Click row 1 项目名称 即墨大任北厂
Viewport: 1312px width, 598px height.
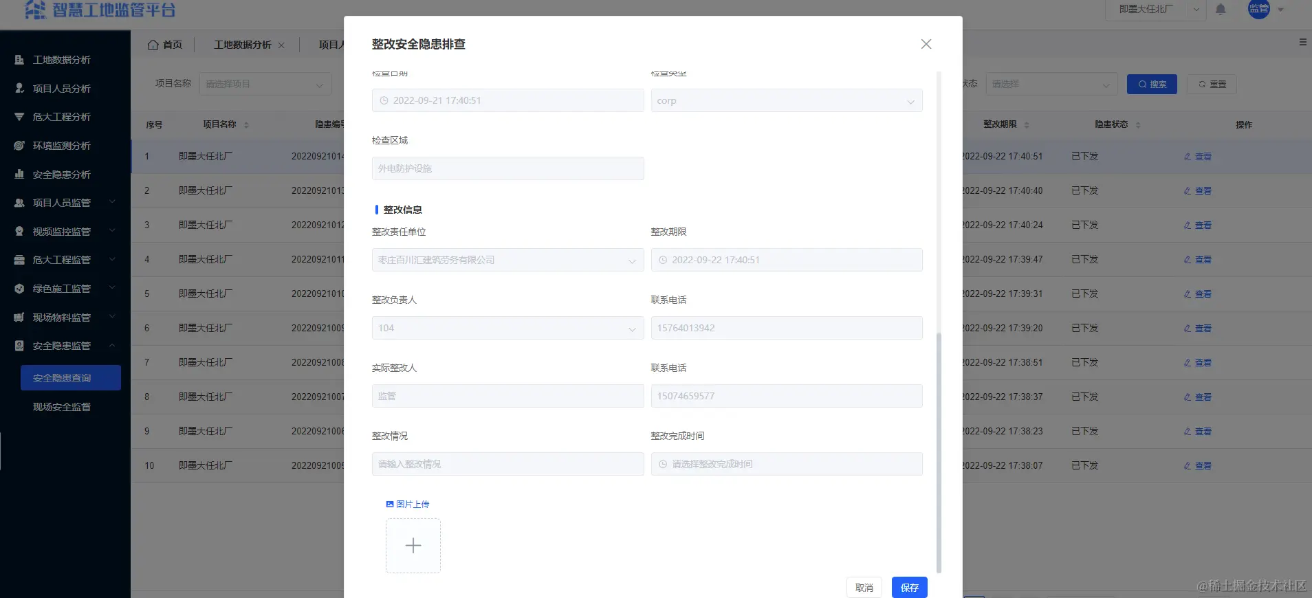tap(206, 157)
